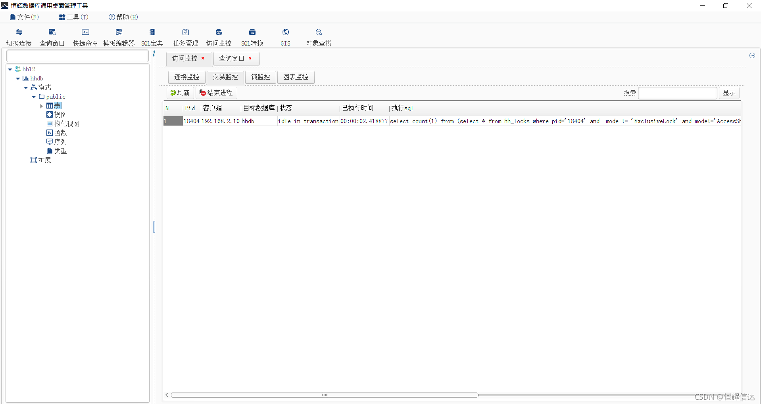Click the Pid column header
Image resolution: width=761 pixels, height=404 pixels.
click(x=192, y=108)
